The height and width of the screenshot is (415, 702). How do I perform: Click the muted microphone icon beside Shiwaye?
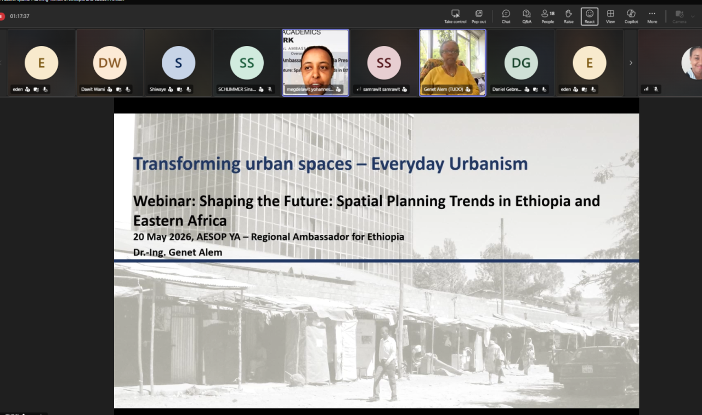tap(188, 89)
